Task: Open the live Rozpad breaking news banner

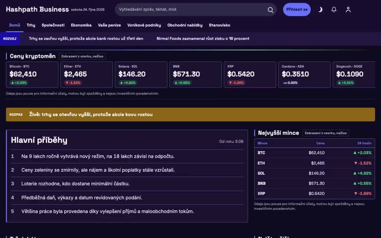Action: pyautogui.click(x=190, y=115)
